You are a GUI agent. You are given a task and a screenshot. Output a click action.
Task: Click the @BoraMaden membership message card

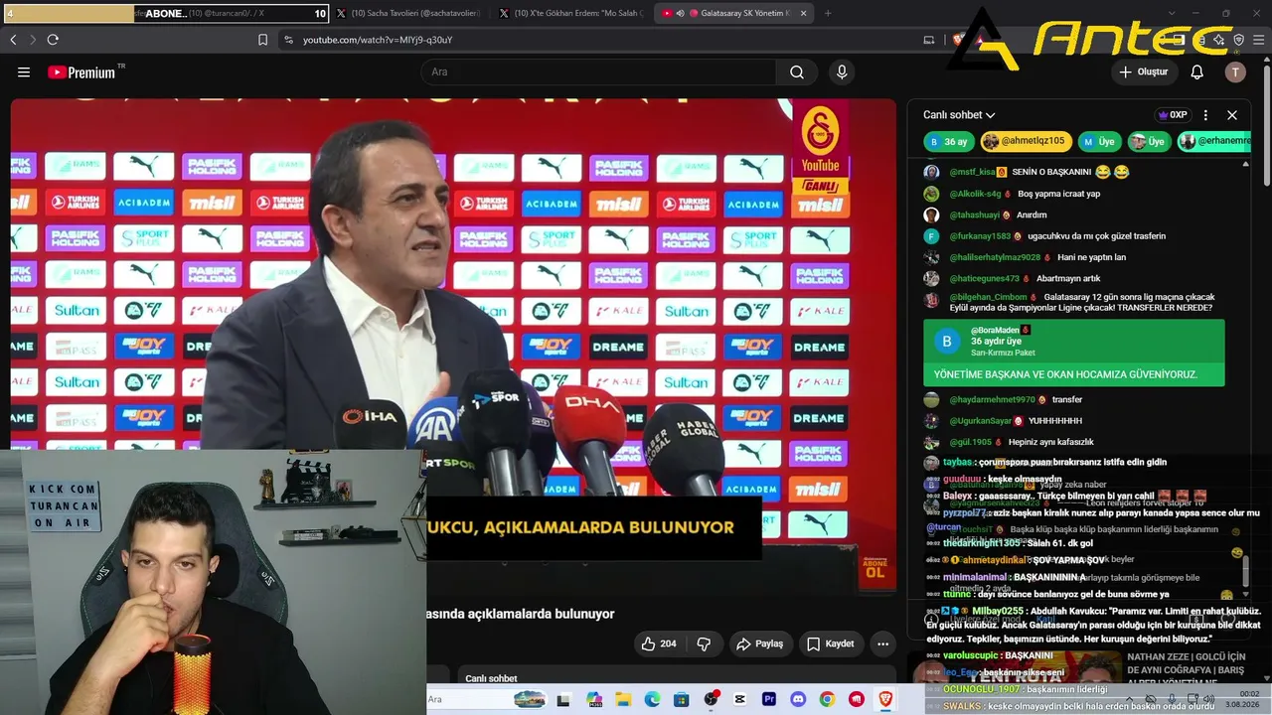1073,353
